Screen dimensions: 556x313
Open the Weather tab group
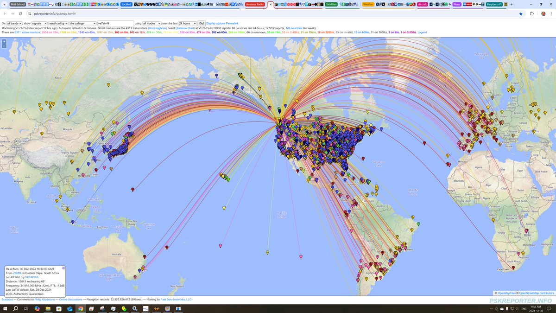coord(368,4)
